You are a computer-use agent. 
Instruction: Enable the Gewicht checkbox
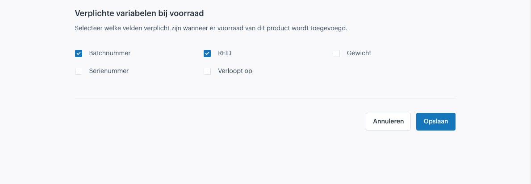click(336, 53)
